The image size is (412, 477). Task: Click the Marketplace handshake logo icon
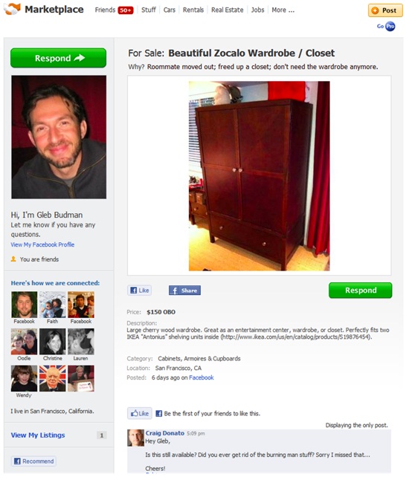tap(12, 9)
